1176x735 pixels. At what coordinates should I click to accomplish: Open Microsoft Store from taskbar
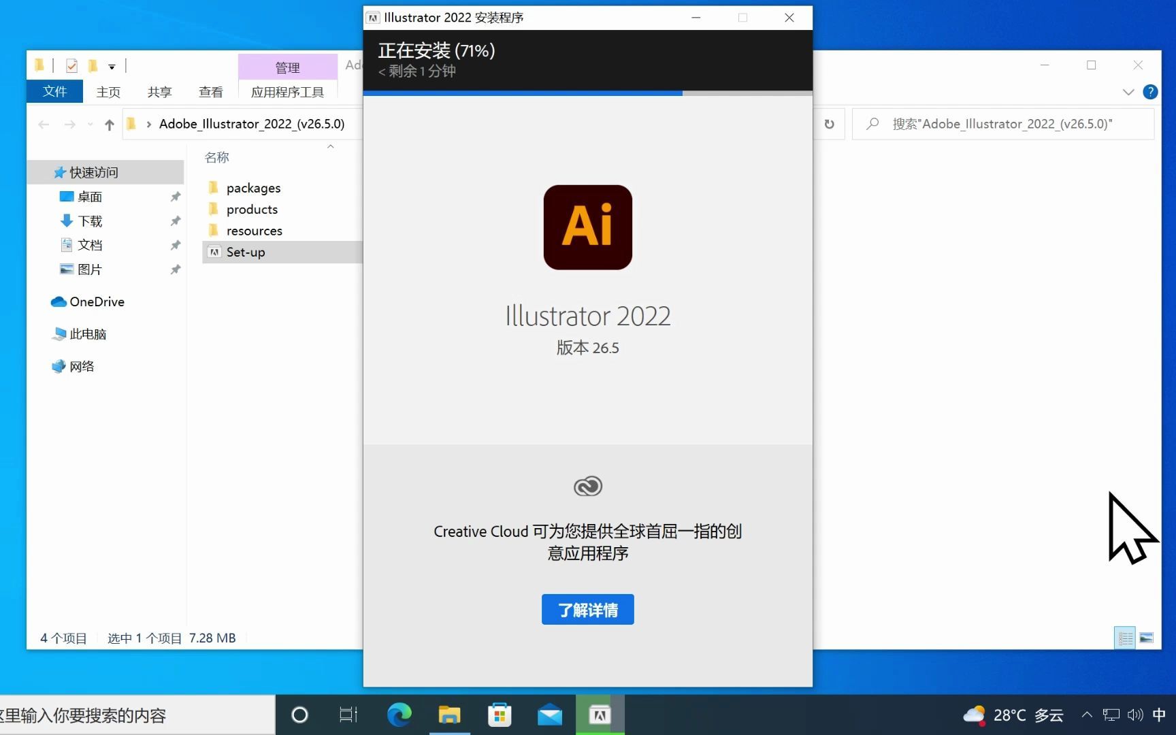click(500, 715)
